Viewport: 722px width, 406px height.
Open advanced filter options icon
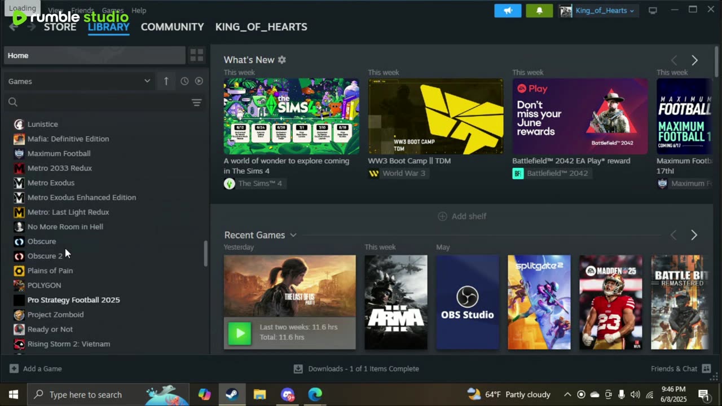click(x=196, y=102)
